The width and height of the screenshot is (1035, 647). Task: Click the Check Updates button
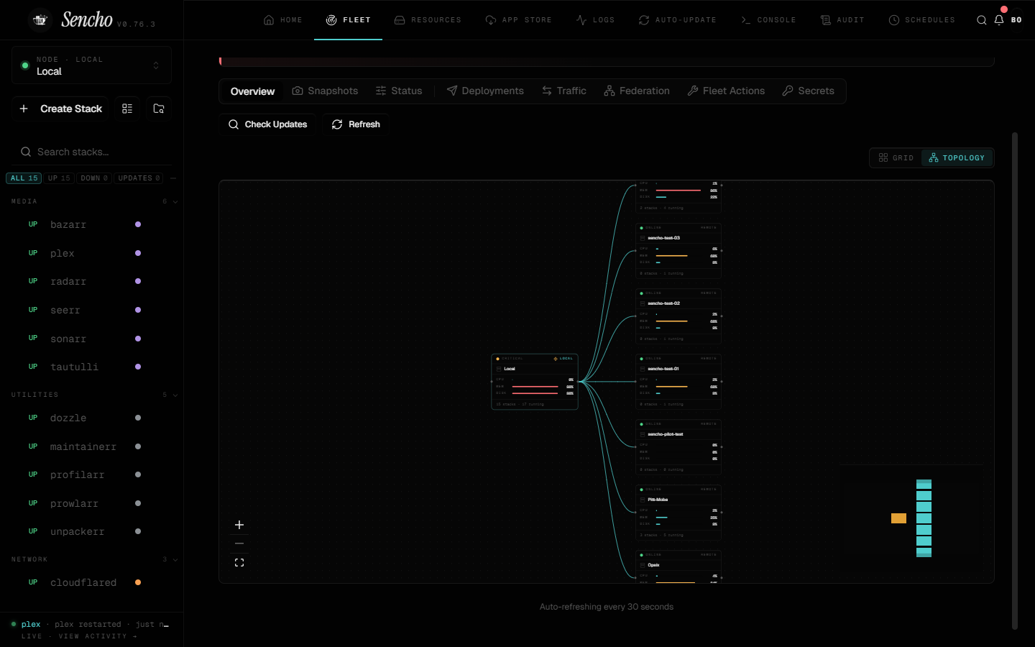tap(268, 124)
